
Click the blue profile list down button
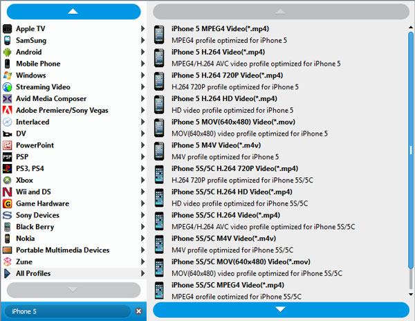pos(281,310)
